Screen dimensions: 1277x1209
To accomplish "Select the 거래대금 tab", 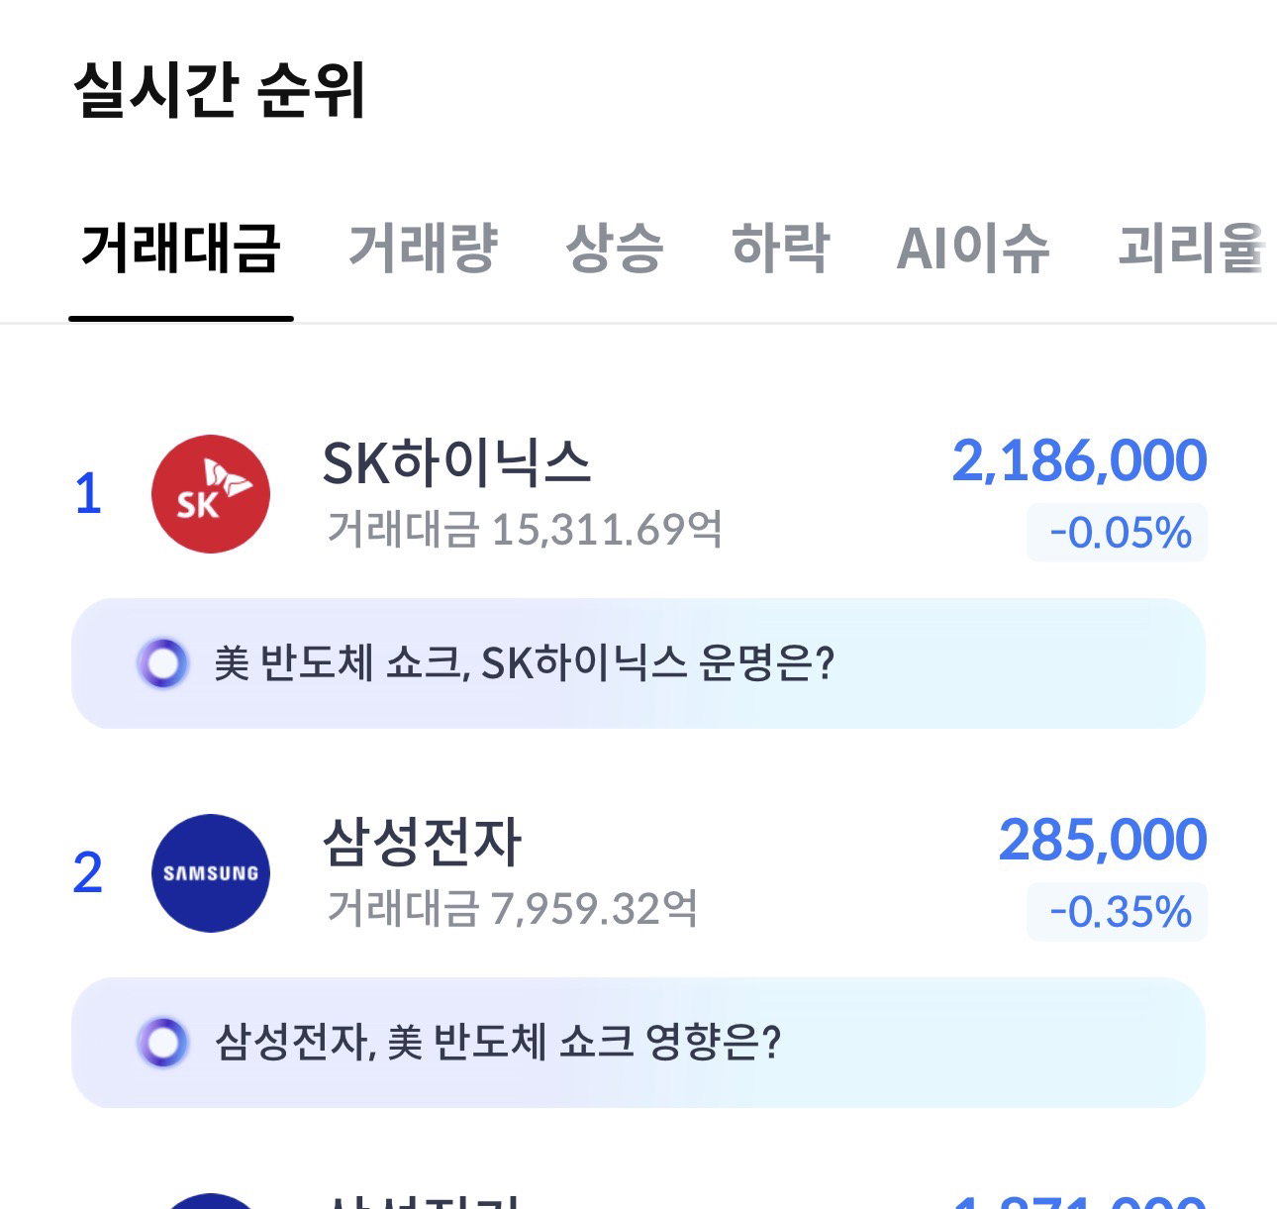I will pyautogui.click(x=181, y=248).
